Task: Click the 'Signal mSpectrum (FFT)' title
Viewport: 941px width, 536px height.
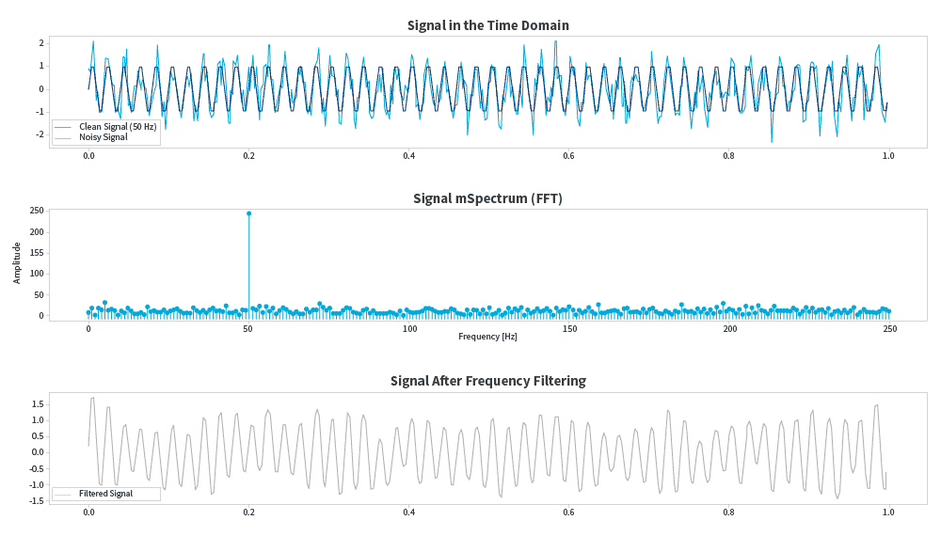Action: point(487,198)
